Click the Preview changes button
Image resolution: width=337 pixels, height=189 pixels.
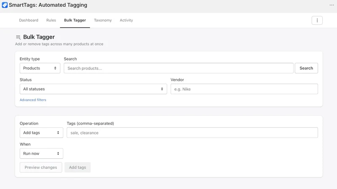(41, 167)
